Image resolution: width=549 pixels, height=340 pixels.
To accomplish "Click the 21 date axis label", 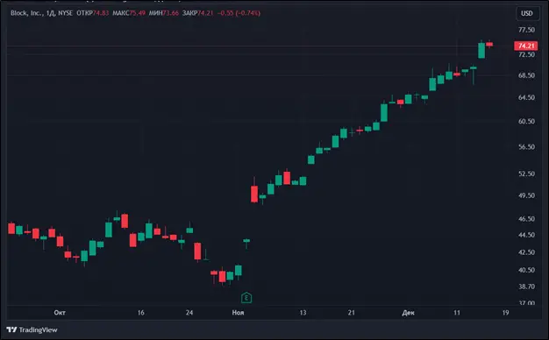I will (351, 312).
